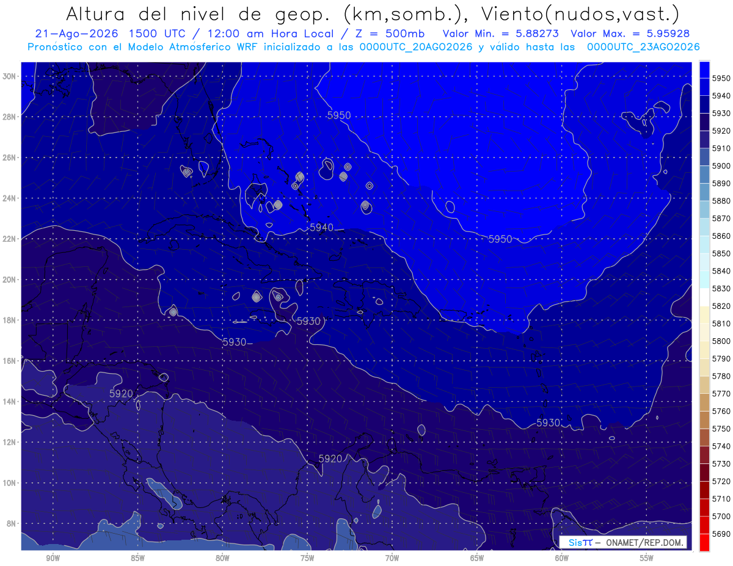The height and width of the screenshot is (566, 733).
Task: Click legend light blue band between 5870 and 5880
Action: tap(704, 209)
